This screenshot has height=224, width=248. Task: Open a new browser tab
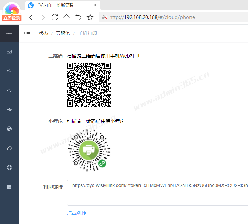(107, 5)
